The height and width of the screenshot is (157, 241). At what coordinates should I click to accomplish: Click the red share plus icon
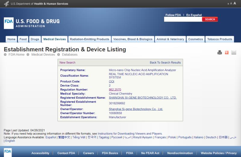pyautogui.click(x=227, y=53)
